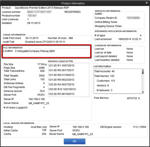This screenshot has height=147, width=150.
Task: Click Employees: 3 in list
Action: pyautogui.click(x=105, y=90)
